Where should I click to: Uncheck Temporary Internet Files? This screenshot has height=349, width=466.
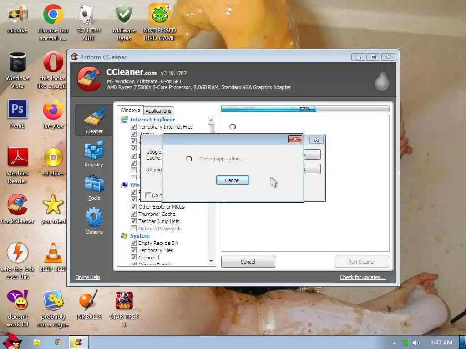pos(133,127)
